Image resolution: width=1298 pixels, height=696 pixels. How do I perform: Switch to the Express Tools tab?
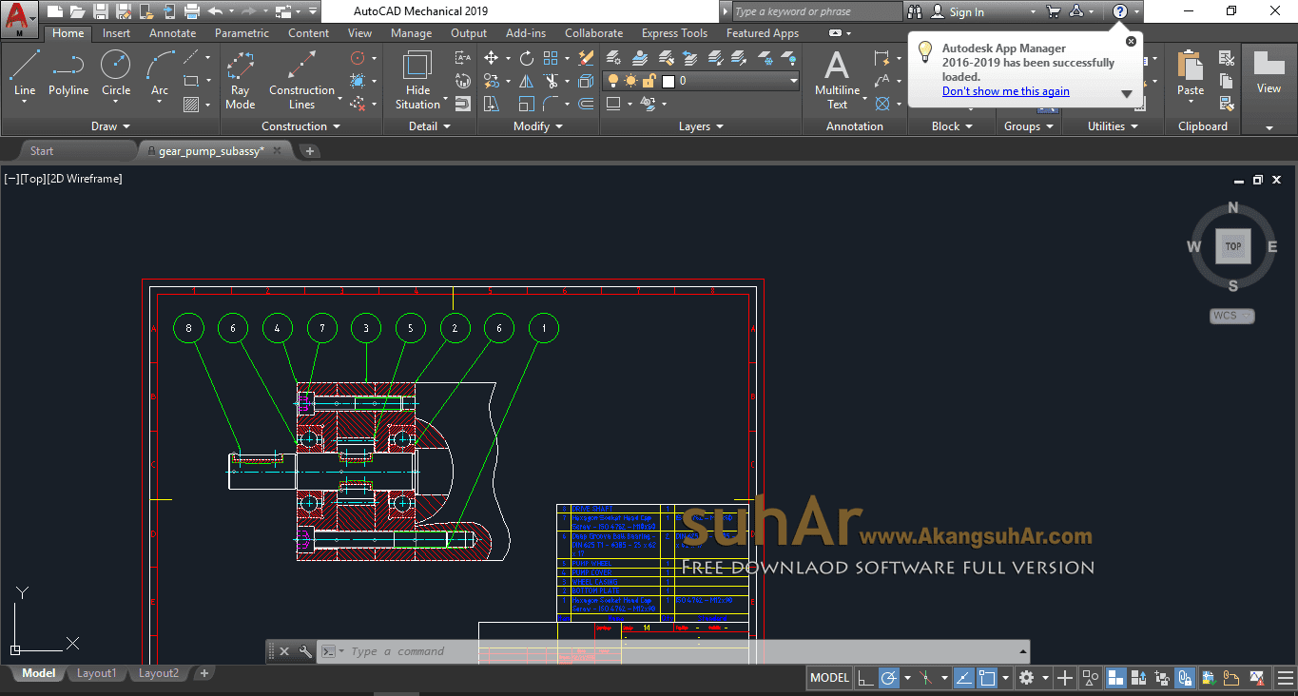point(674,33)
